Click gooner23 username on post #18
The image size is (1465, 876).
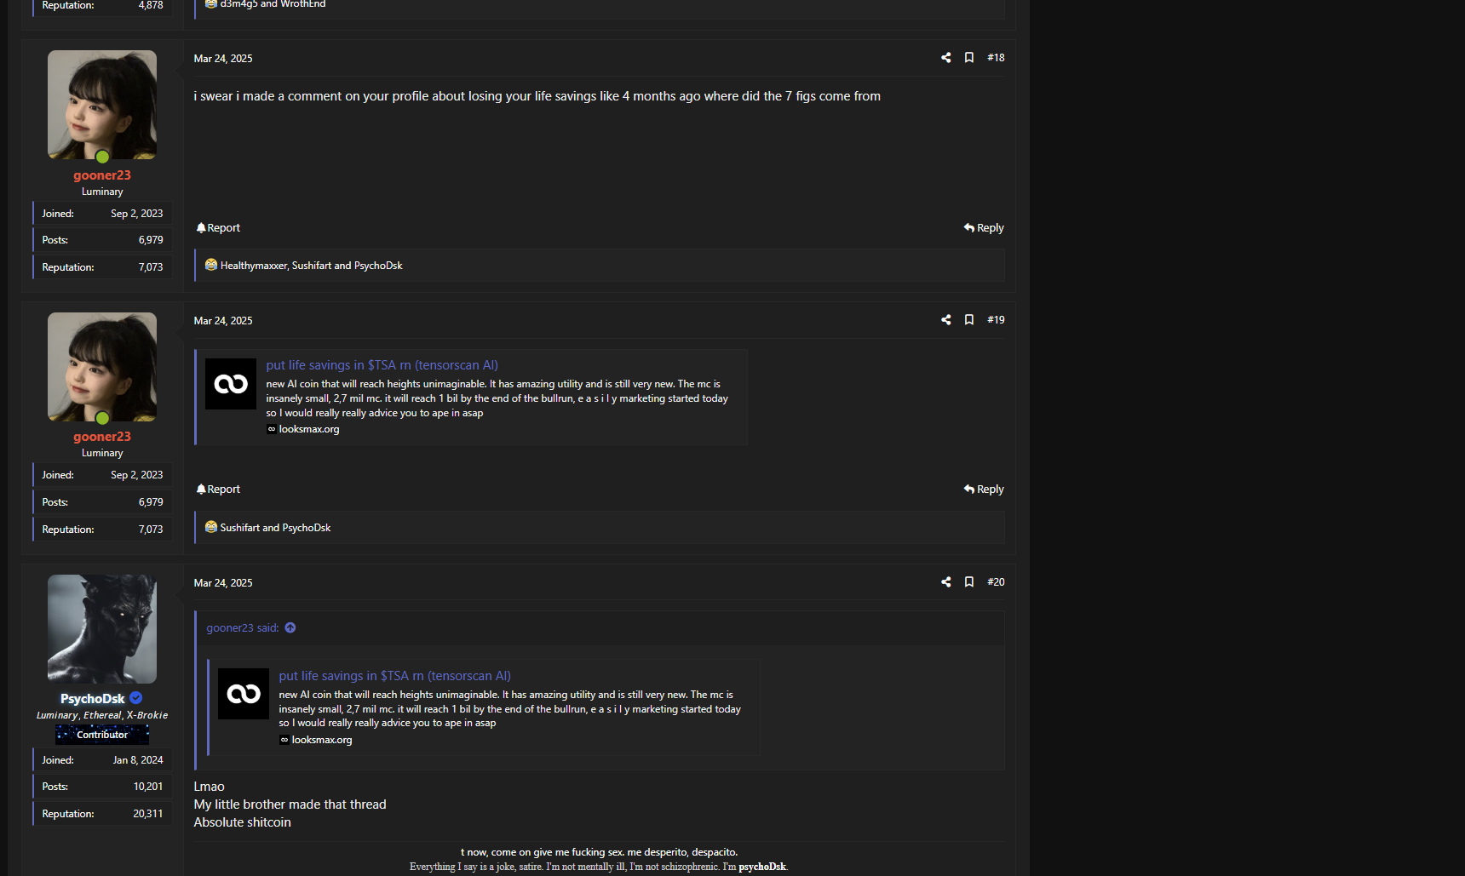click(x=102, y=175)
